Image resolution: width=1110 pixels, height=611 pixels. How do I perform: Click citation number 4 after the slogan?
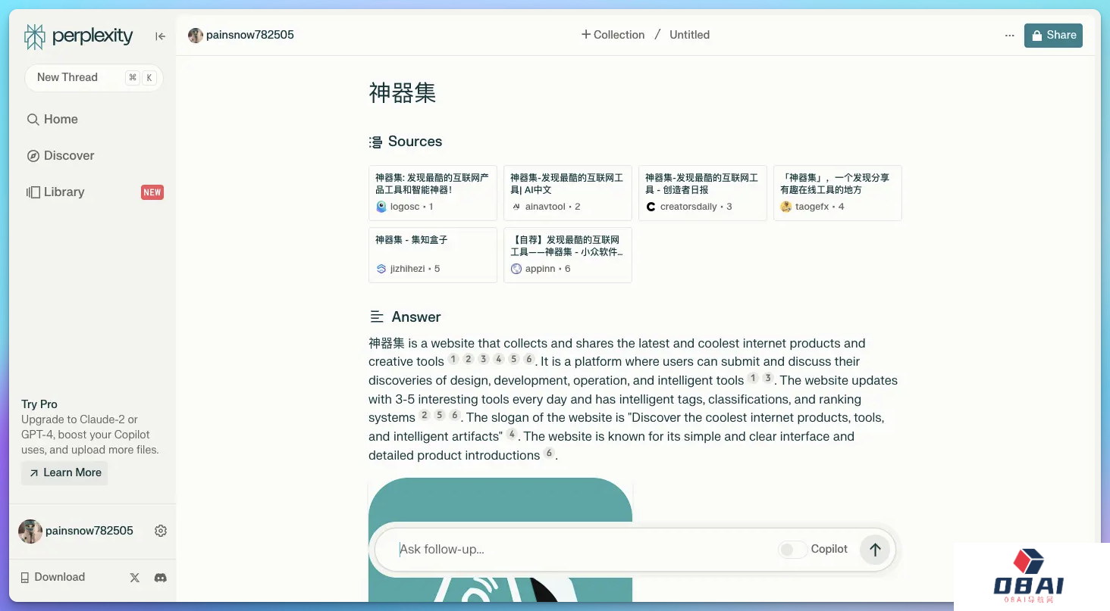pos(513,435)
